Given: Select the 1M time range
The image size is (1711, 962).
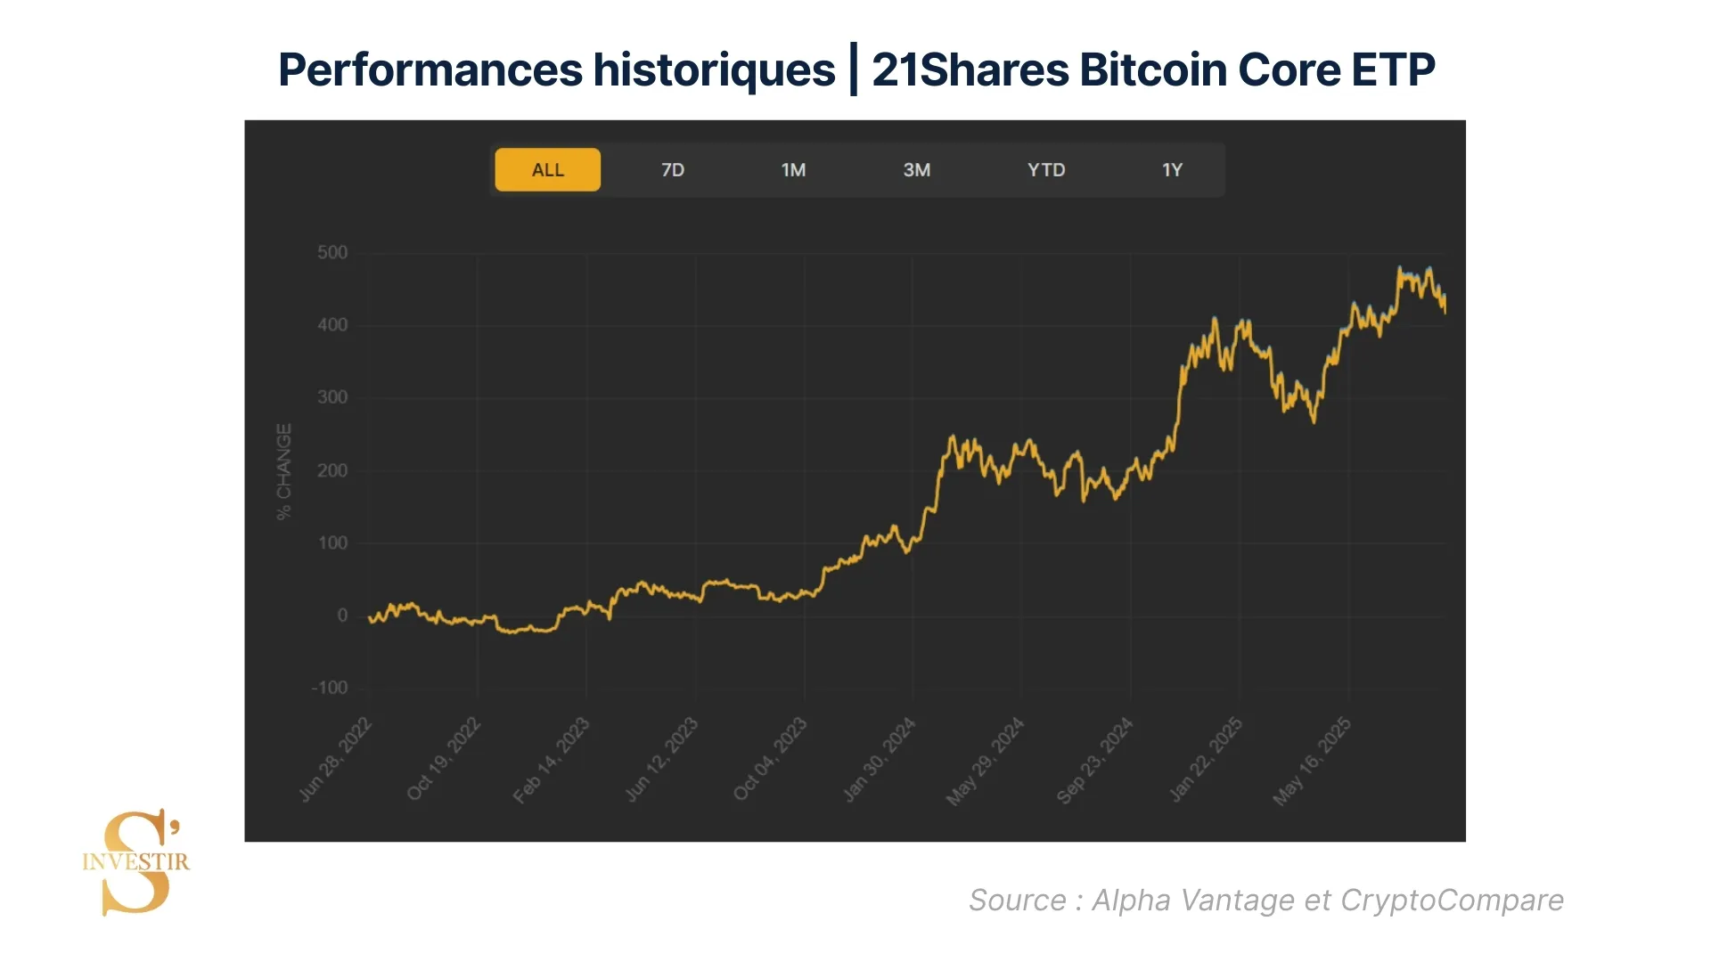Looking at the screenshot, I should pyautogui.click(x=793, y=170).
